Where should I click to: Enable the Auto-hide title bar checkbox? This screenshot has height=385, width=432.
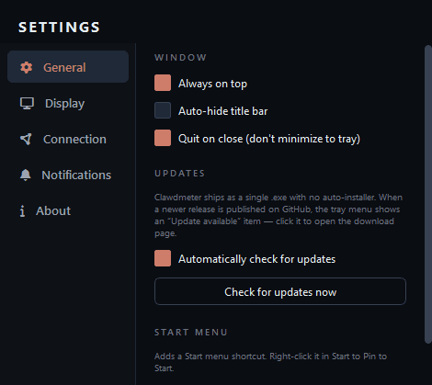[x=163, y=110]
